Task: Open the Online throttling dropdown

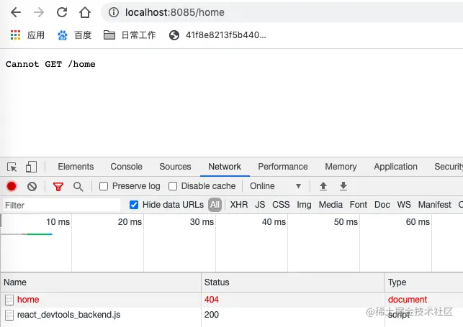Action: 276,186
